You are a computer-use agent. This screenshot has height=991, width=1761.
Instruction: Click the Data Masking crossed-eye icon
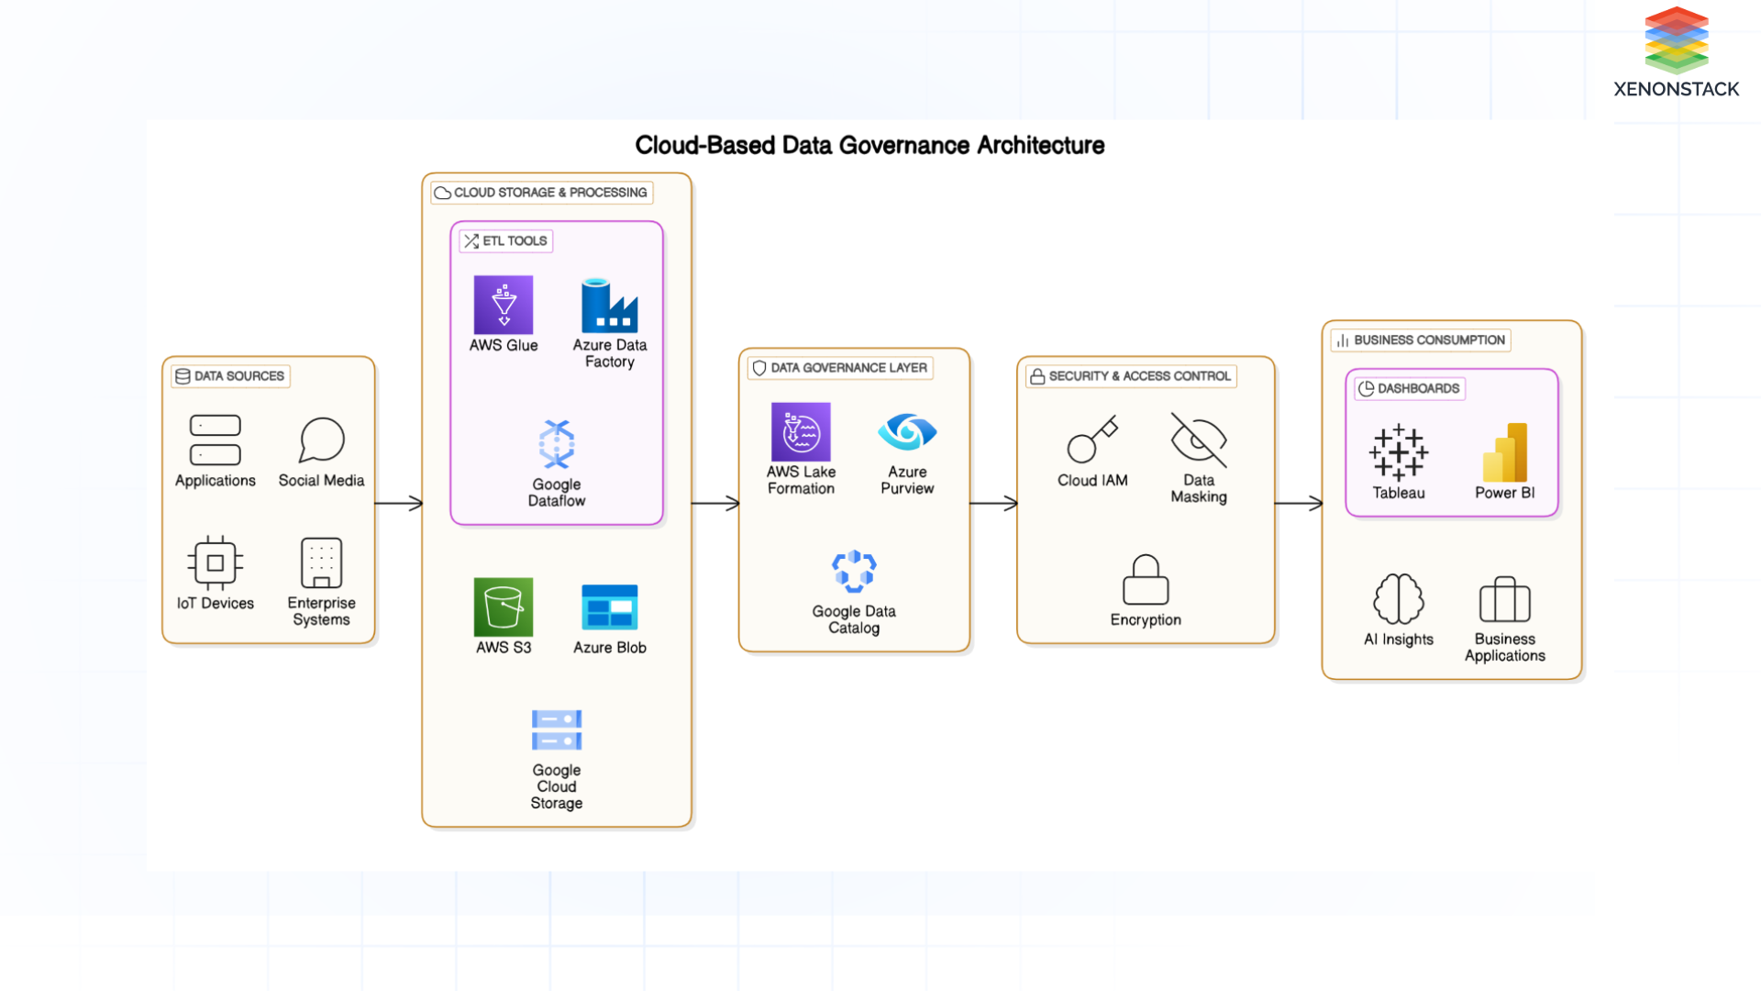tap(1198, 440)
